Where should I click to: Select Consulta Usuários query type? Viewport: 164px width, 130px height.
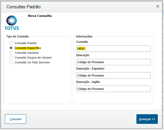[11, 53]
